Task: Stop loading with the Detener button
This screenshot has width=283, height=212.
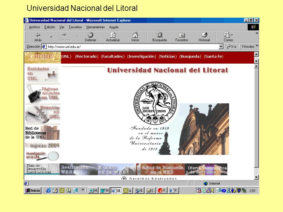Action: pos(91,37)
